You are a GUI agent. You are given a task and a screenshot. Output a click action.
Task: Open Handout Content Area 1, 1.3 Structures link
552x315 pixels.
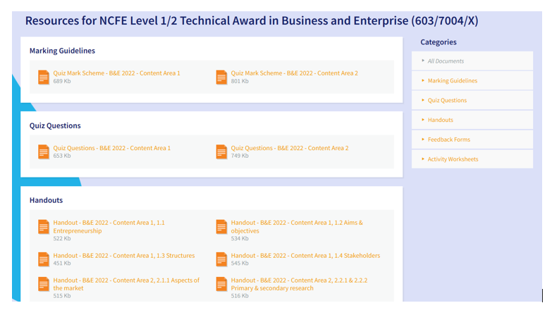click(x=124, y=256)
